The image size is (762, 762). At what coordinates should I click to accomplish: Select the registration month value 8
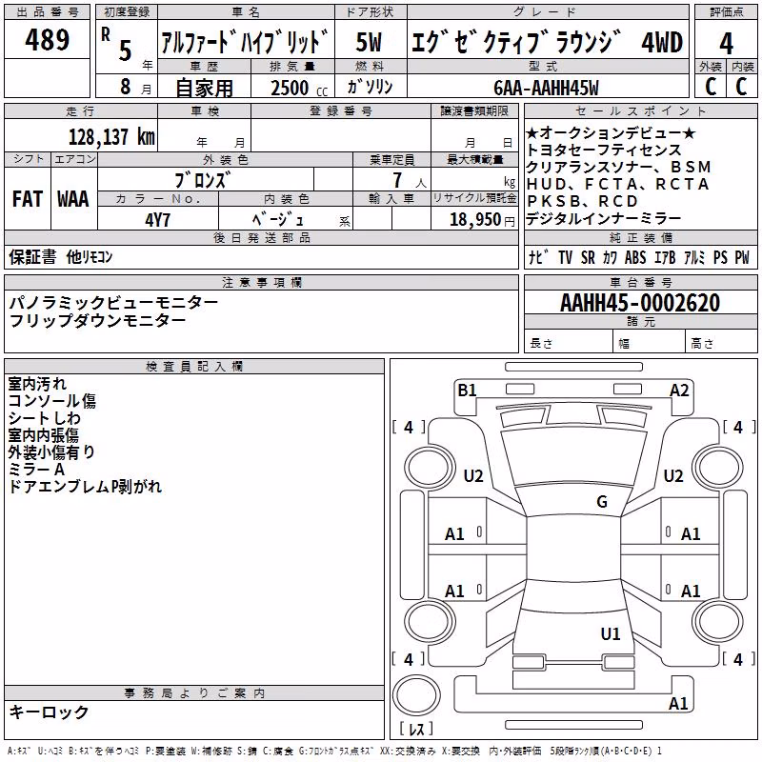(x=126, y=87)
